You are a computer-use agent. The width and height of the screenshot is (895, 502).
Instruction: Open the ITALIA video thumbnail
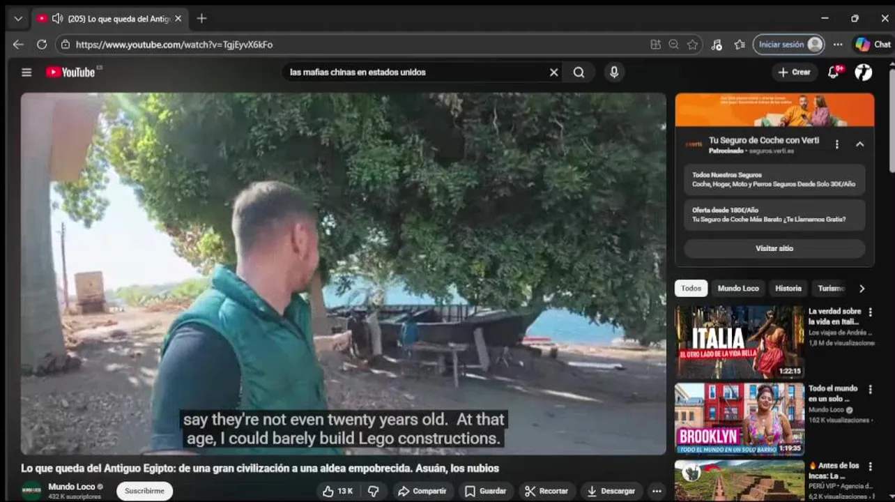tap(740, 342)
